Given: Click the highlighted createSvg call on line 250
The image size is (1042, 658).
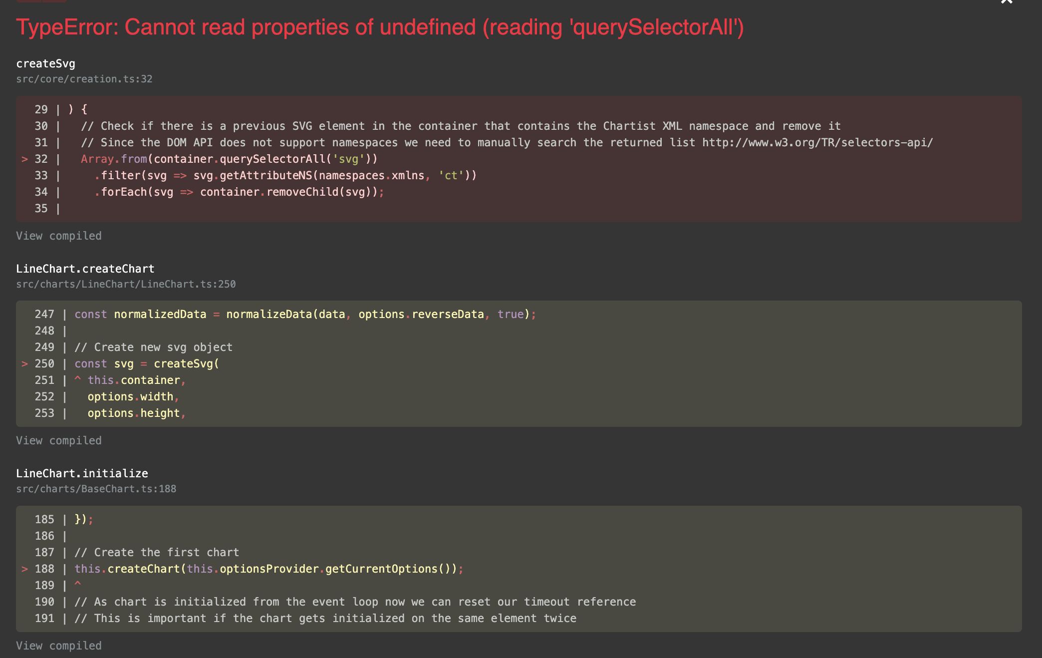Looking at the screenshot, I should click(x=185, y=363).
